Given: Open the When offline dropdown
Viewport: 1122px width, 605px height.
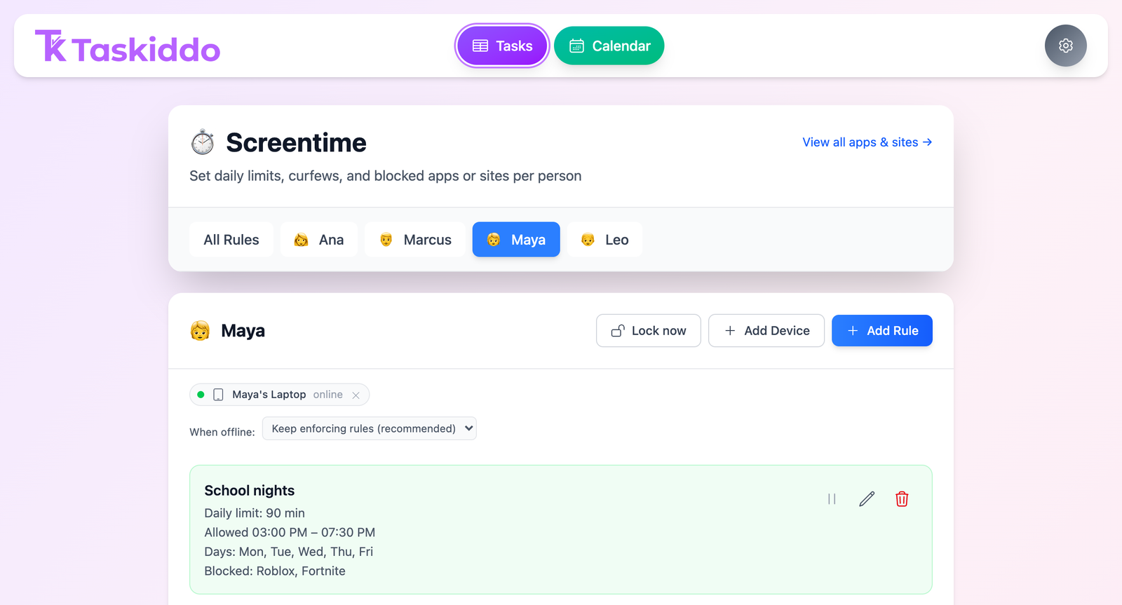Looking at the screenshot, I should pos(369,428).
